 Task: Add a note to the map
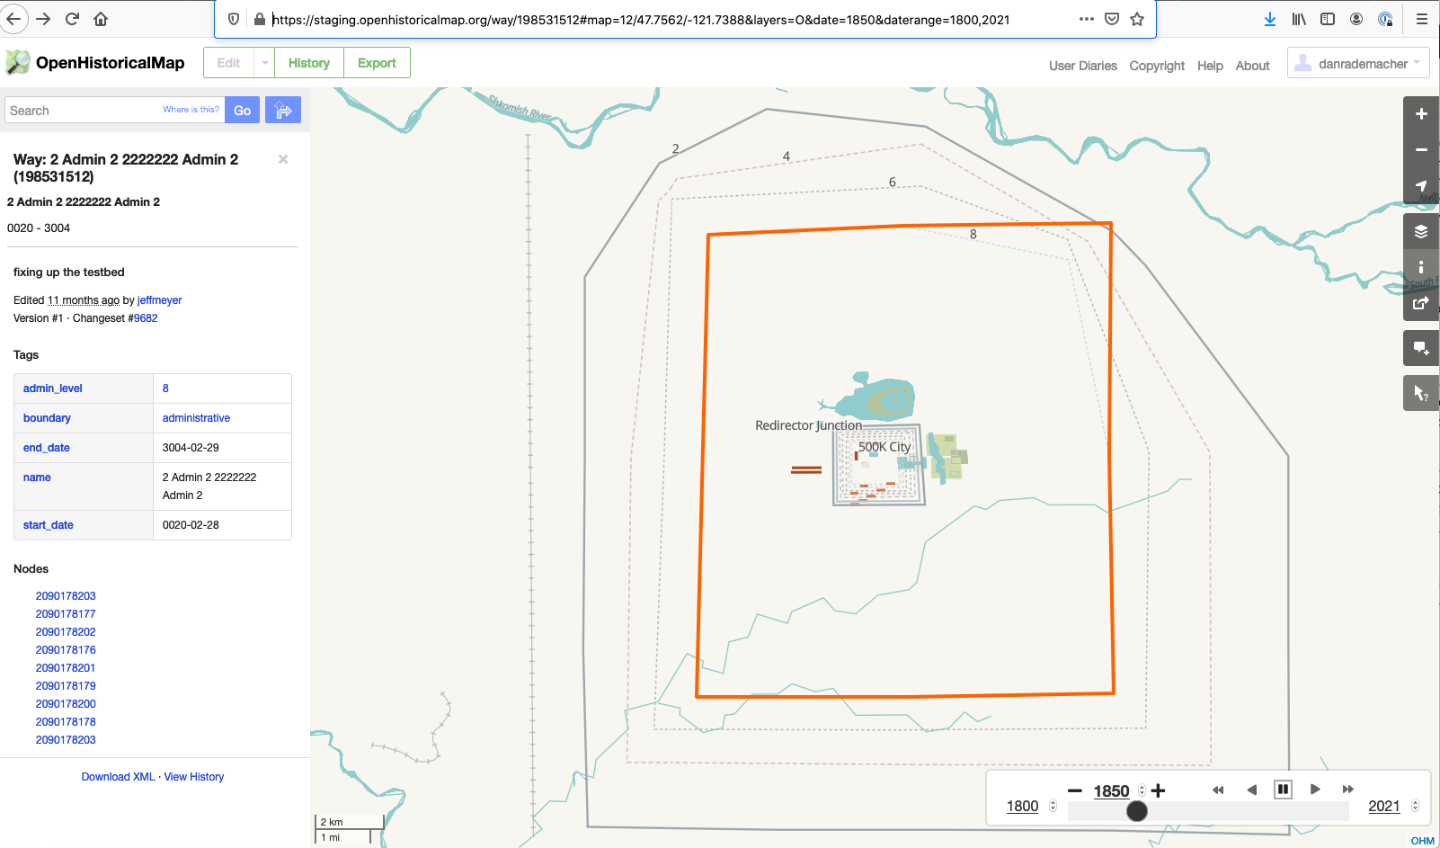(1421, 348)
